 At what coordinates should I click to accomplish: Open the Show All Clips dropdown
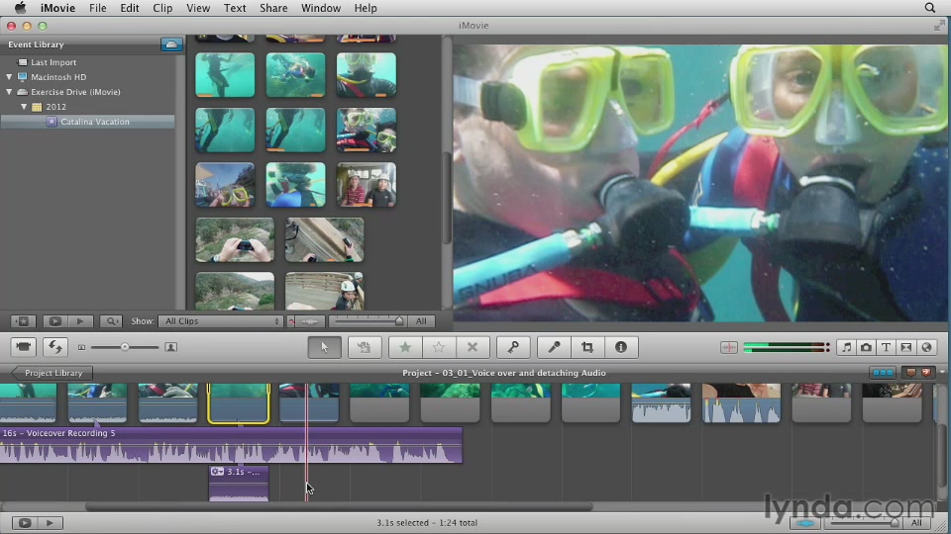pos(221,321)
